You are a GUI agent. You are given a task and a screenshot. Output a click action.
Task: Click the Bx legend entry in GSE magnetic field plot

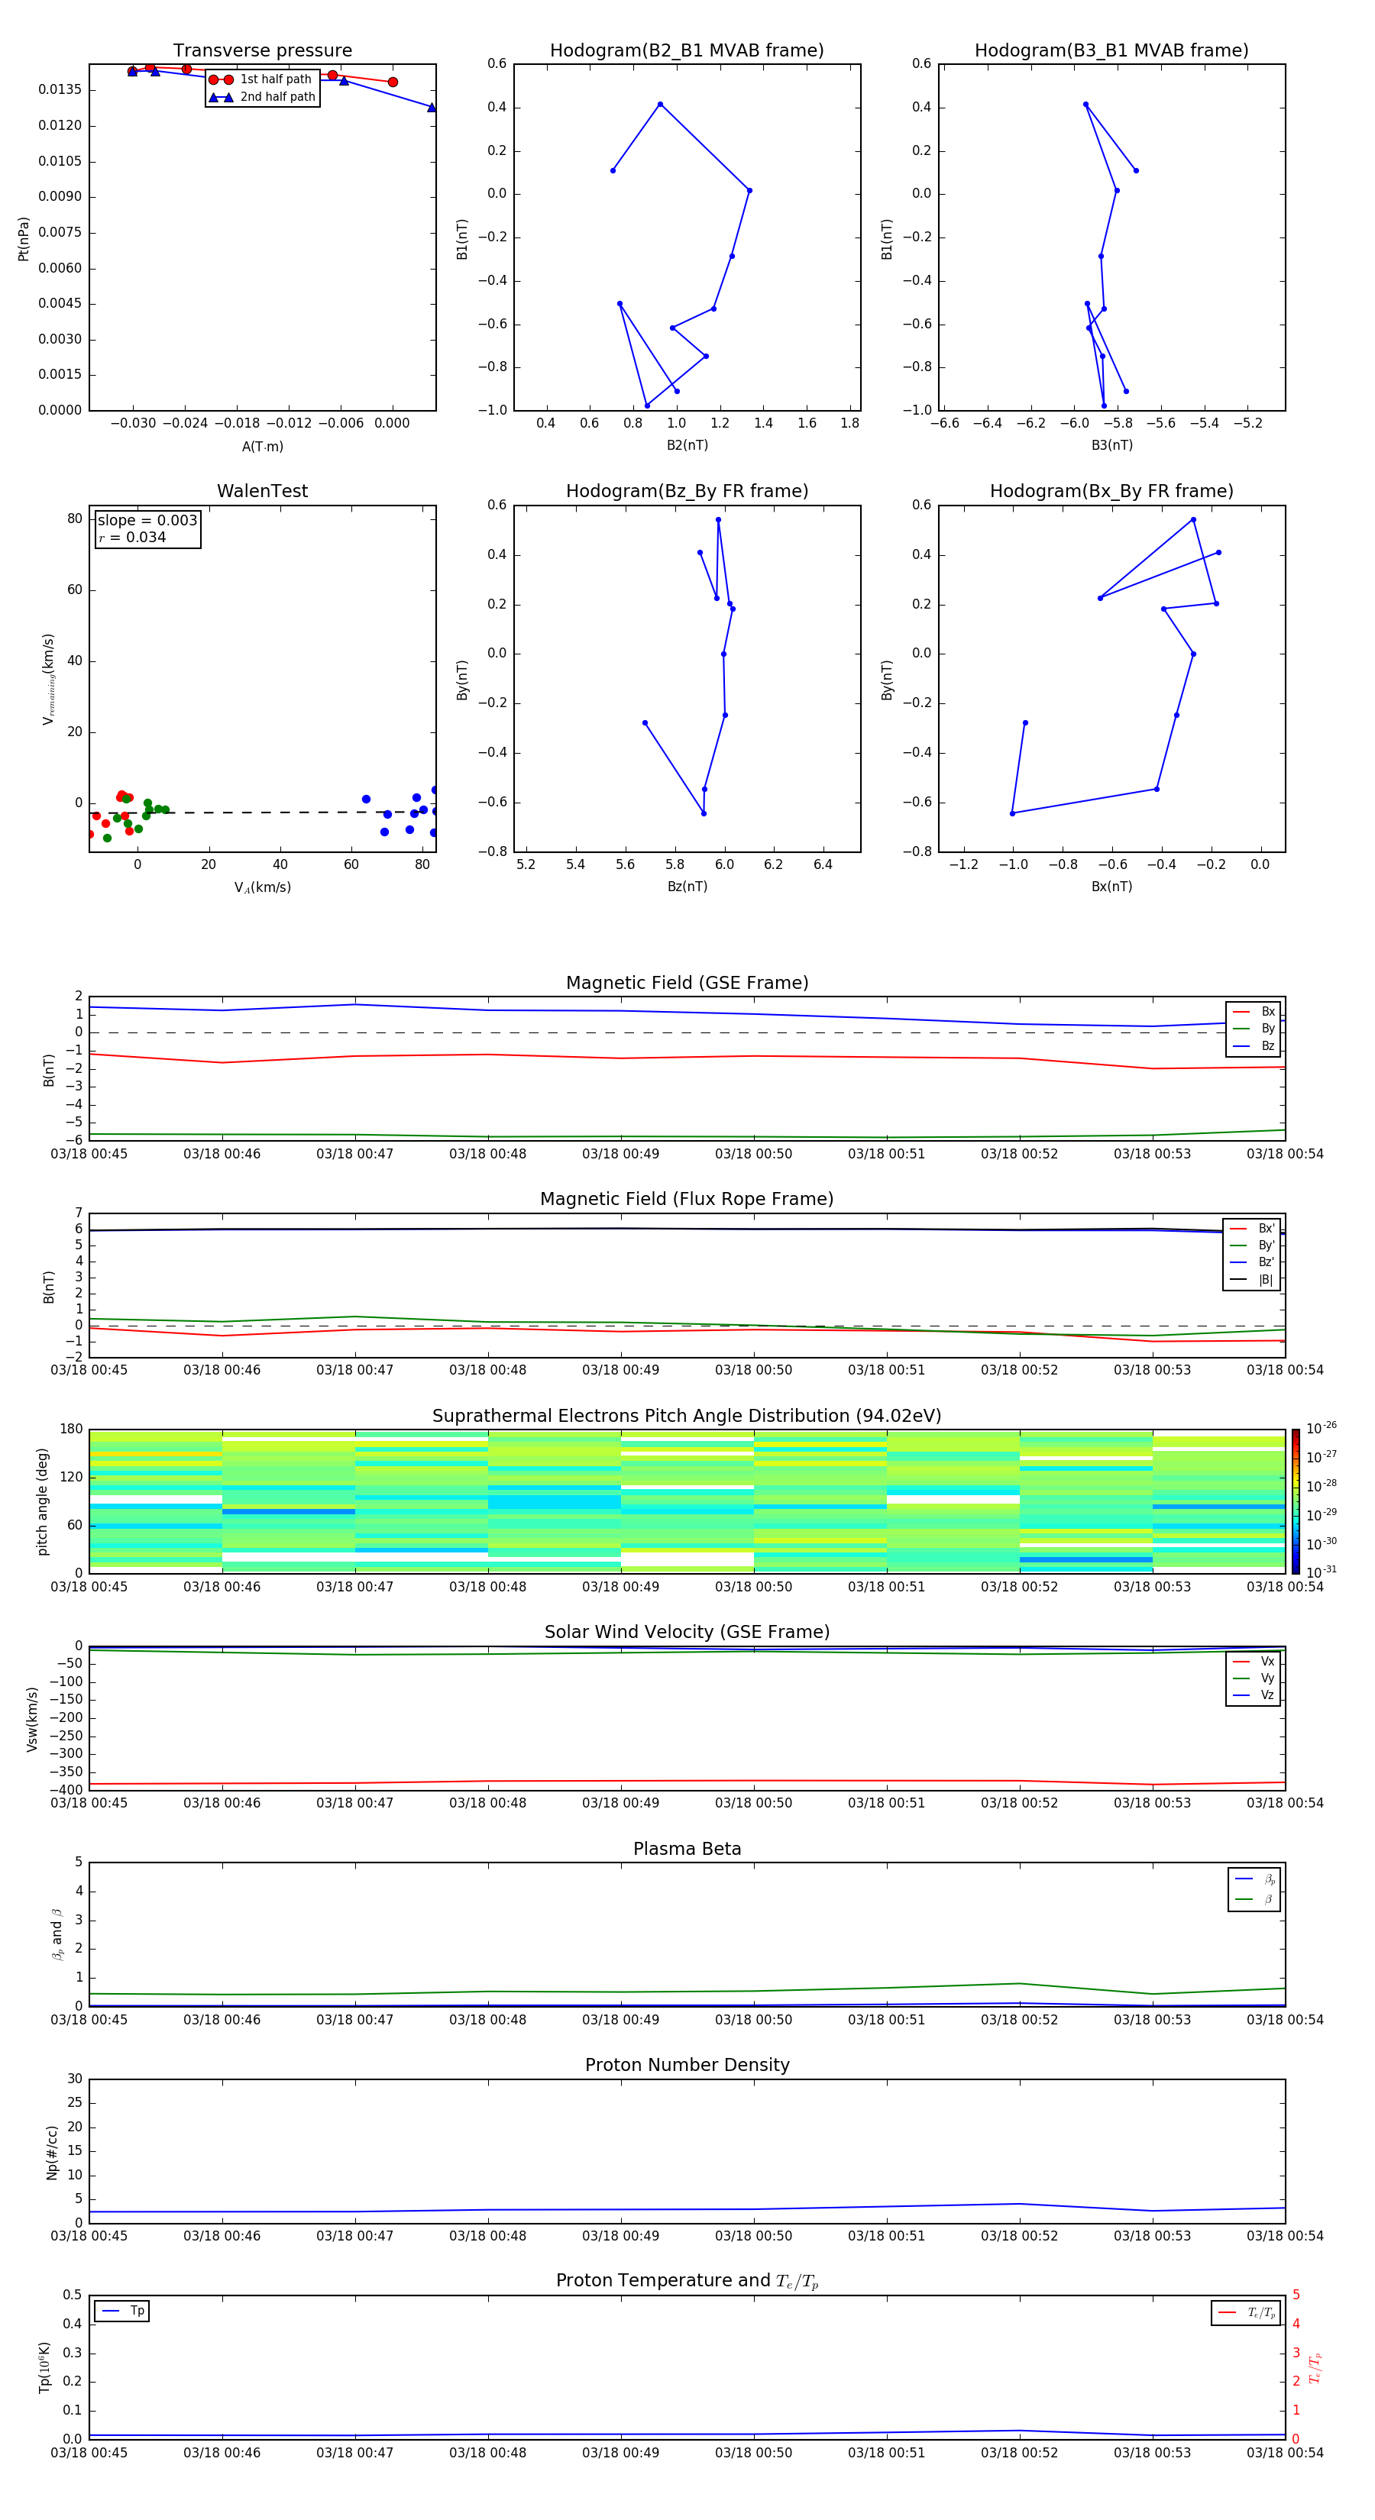pyautogui.click(x=1254, y=1012)
